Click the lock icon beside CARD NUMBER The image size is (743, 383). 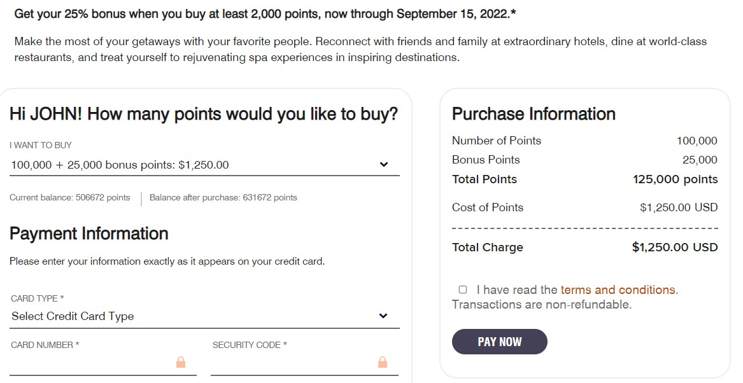[x=181, y=362]
